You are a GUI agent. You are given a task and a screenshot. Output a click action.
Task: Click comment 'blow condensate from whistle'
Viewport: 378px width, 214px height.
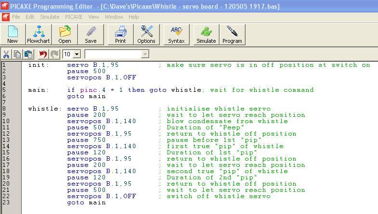[x=227, y=121]
